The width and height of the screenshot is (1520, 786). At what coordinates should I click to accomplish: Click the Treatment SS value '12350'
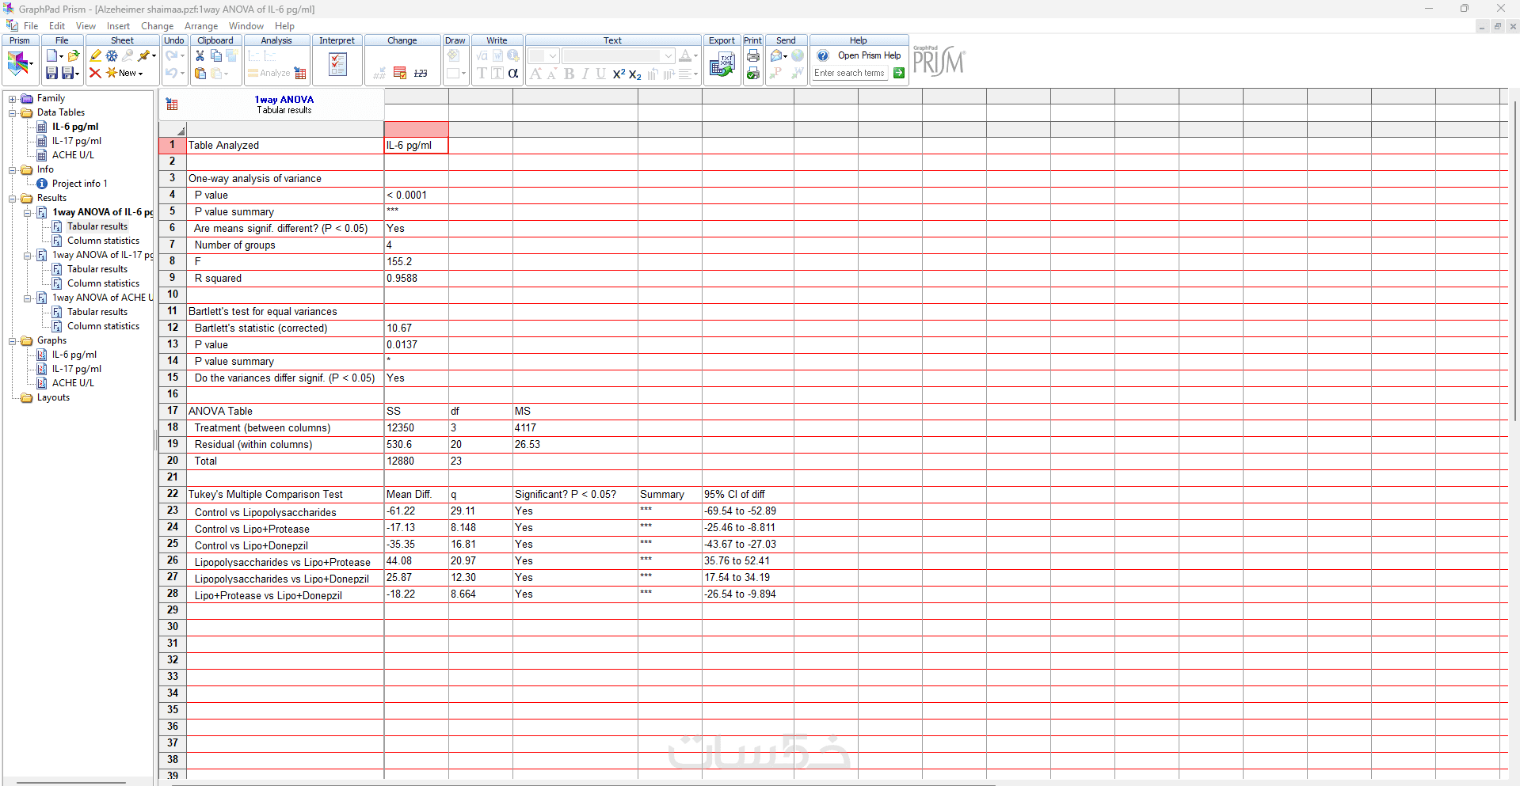[416, 427]
